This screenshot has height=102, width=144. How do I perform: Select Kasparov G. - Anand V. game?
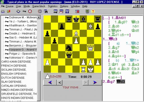tap(23, 50)
